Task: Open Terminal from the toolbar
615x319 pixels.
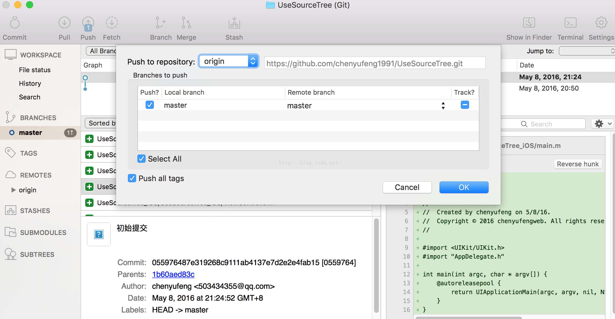Action: (570, 23)
